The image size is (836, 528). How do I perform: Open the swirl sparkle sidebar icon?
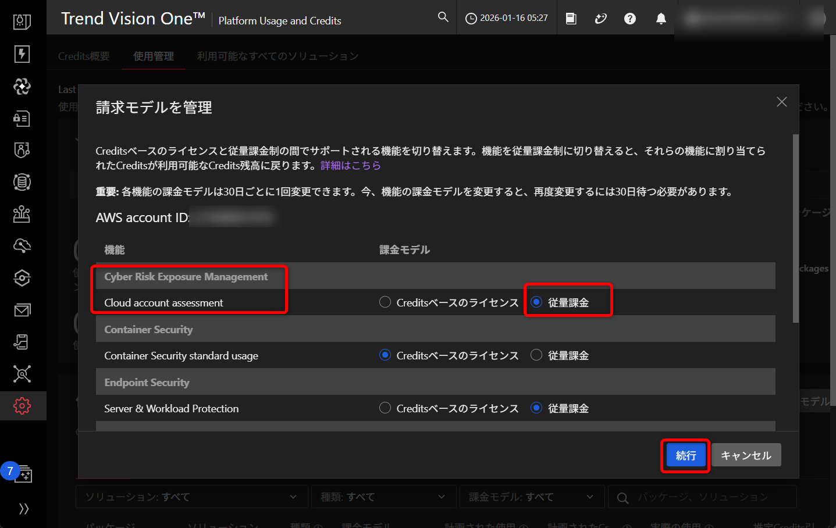click(x=22, y=87)
